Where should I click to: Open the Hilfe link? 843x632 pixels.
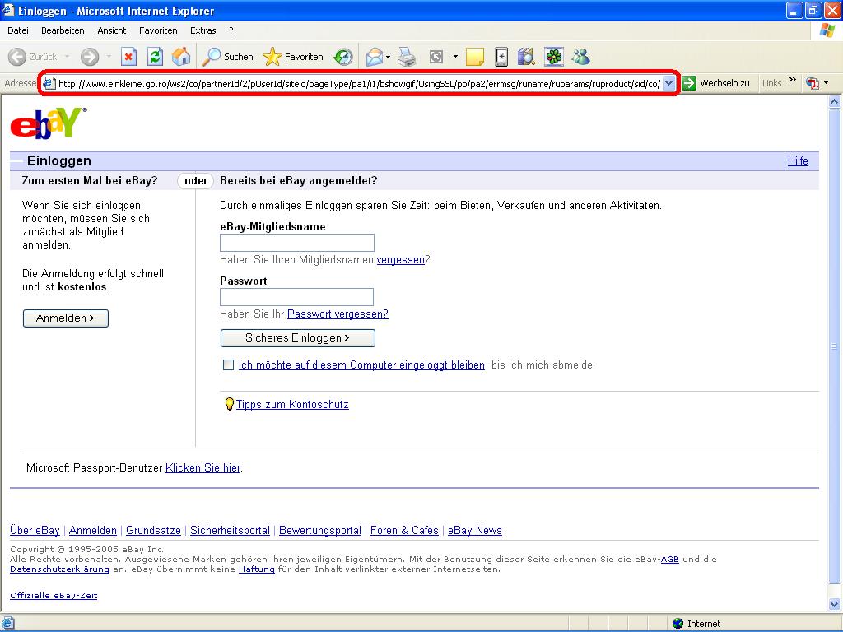pos(798,160)
